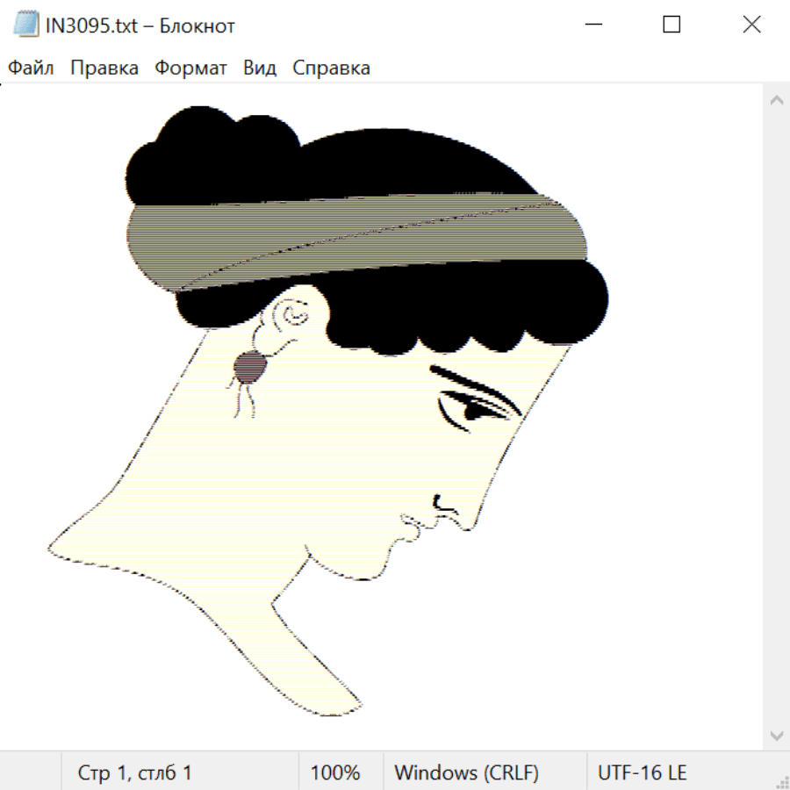Viewport: 790px width, 790px height.
Task: Open the Правка menu
Action: tap(104, 68)
